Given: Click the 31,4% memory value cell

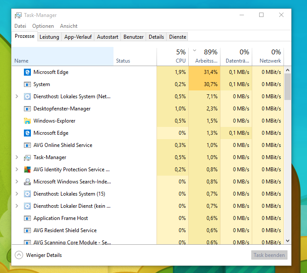Looking at the screenshot, I should click(x=204, y=72).
